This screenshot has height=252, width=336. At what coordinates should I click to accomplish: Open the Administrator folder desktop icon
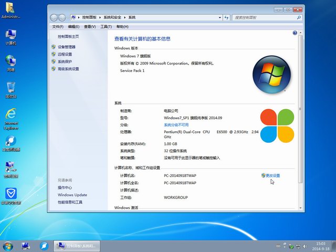tap(10, 10)
